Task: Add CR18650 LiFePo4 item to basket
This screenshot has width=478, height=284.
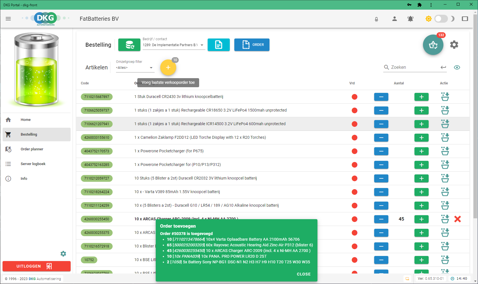Action: [x=445, y=110]
